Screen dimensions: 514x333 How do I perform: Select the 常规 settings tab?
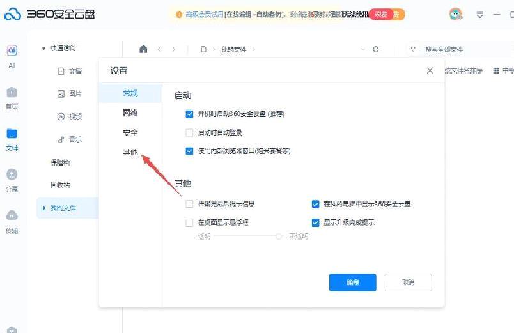(x=130, y=93)
